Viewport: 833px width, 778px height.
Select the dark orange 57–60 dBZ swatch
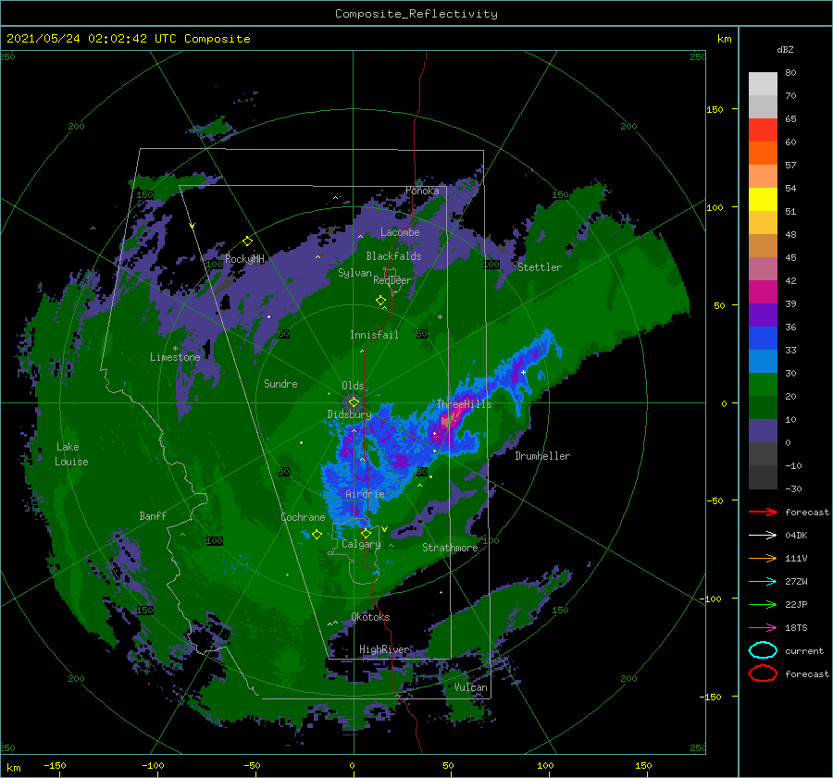point(763,153)
